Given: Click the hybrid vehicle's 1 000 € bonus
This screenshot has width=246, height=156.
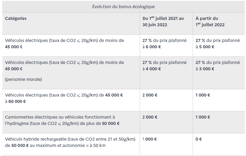Looking at the screenshot, I should [x=150, y=139].
